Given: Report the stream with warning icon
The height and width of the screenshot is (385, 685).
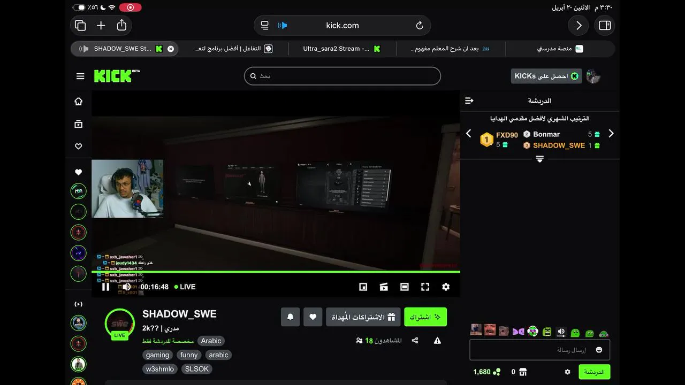Looking at the screenshot, I should (437, 341).
